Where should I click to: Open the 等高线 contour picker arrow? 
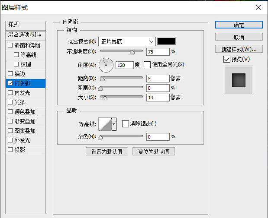coord(114,124)
